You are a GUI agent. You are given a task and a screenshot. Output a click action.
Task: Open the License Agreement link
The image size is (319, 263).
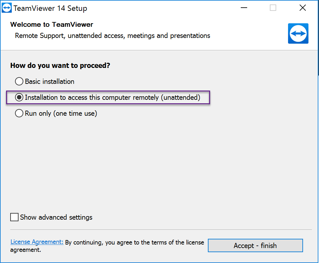37,242
